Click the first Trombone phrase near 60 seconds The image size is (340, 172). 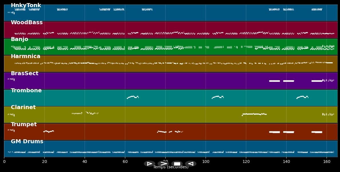(133, 97)
